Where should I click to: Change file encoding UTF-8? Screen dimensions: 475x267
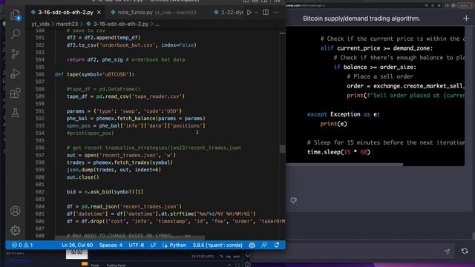137,245
